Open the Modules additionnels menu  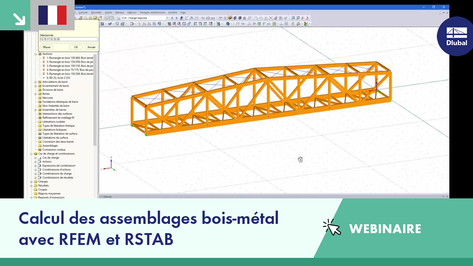click(152, 12)
